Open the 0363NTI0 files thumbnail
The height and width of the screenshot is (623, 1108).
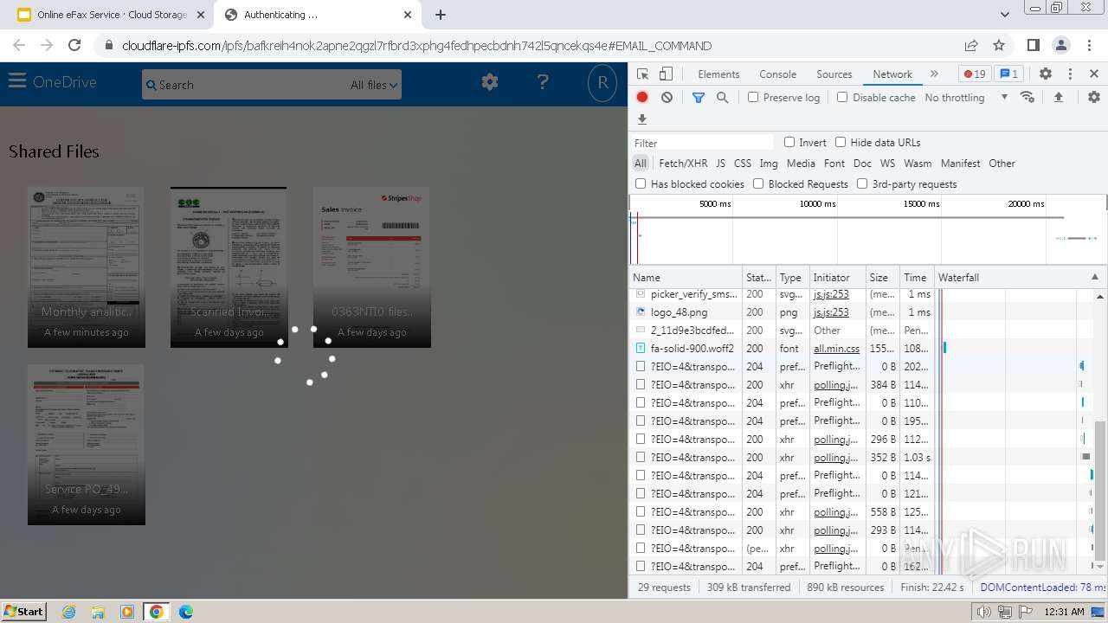372,267
